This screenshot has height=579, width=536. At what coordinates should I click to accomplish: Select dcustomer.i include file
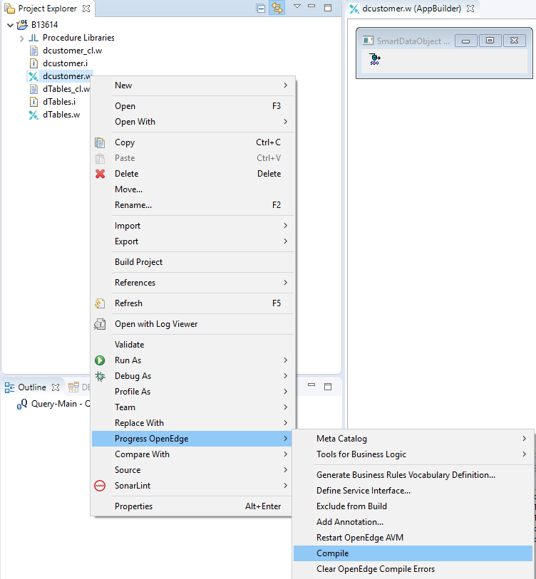click(x=65, y=63)
